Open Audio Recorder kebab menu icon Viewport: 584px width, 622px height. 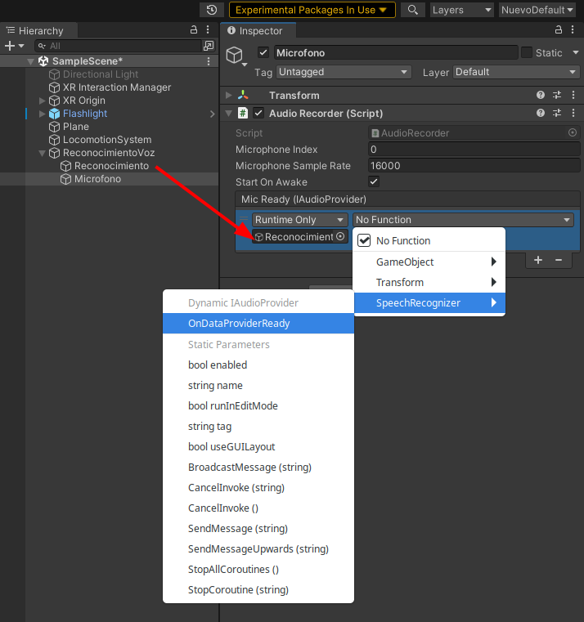(572, 114)
